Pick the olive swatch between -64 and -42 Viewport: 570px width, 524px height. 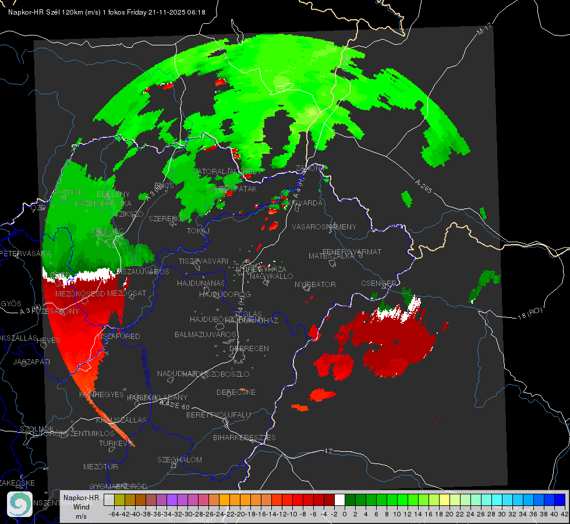click(x=119, y=500)
